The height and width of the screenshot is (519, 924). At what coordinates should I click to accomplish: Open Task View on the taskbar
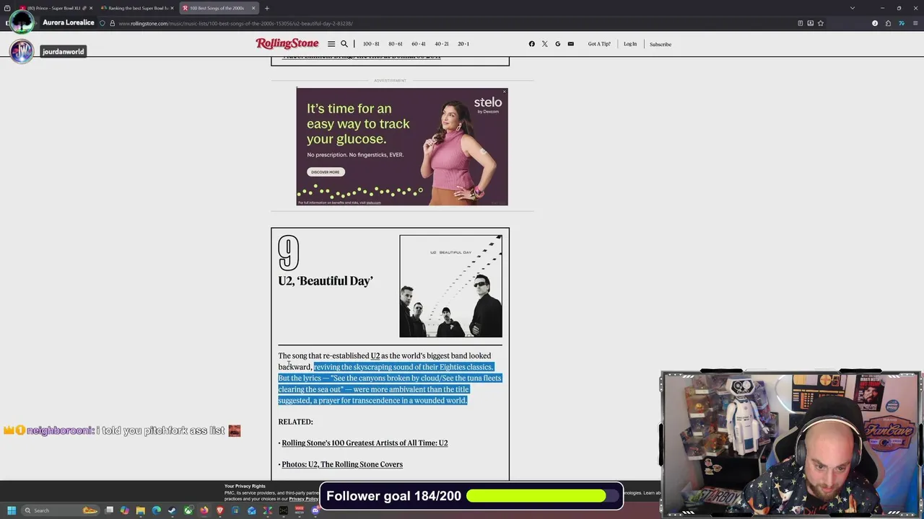click(x=109, y=510)
